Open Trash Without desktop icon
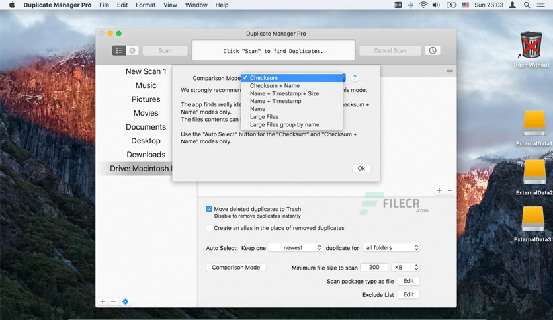The image size is (553, 320). click(x=531, y=50)
